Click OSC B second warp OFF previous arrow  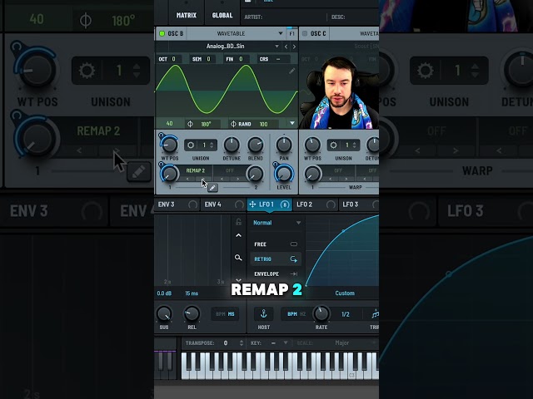click(x=222, y=179)
